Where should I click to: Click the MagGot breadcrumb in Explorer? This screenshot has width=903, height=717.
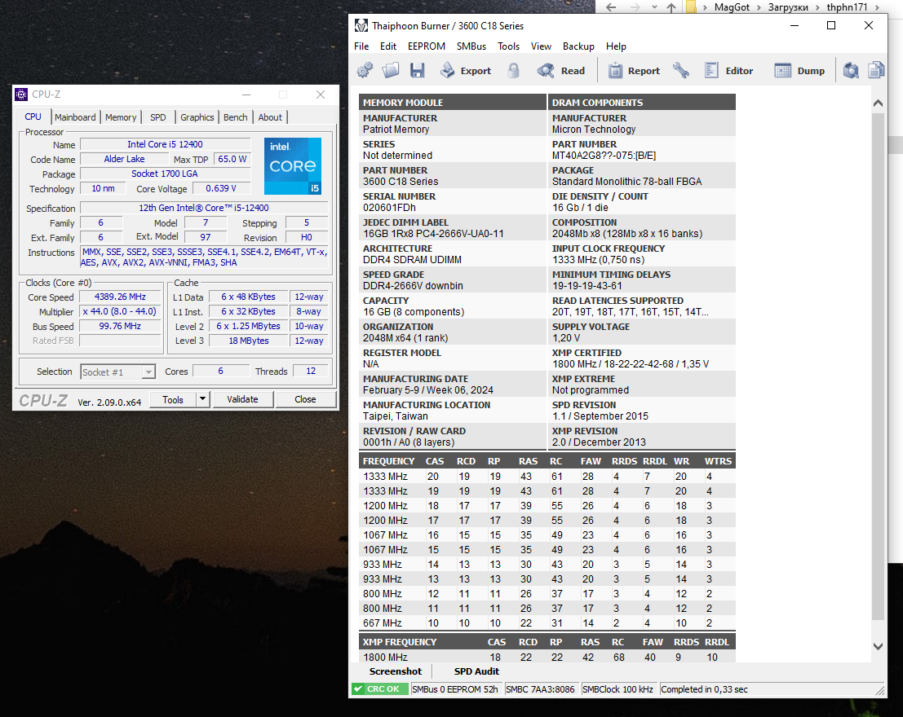pos(732,7)
